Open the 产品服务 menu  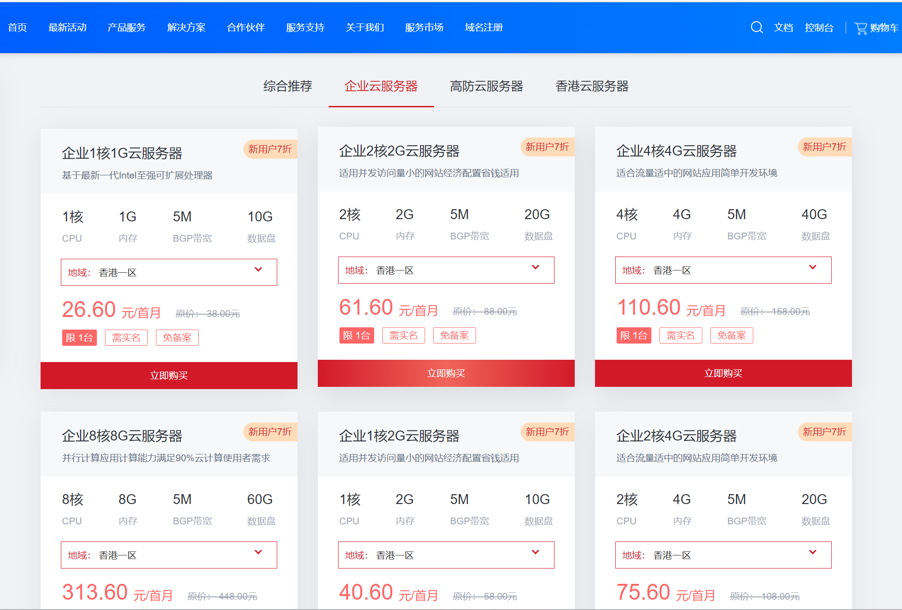tap(126, 27)
